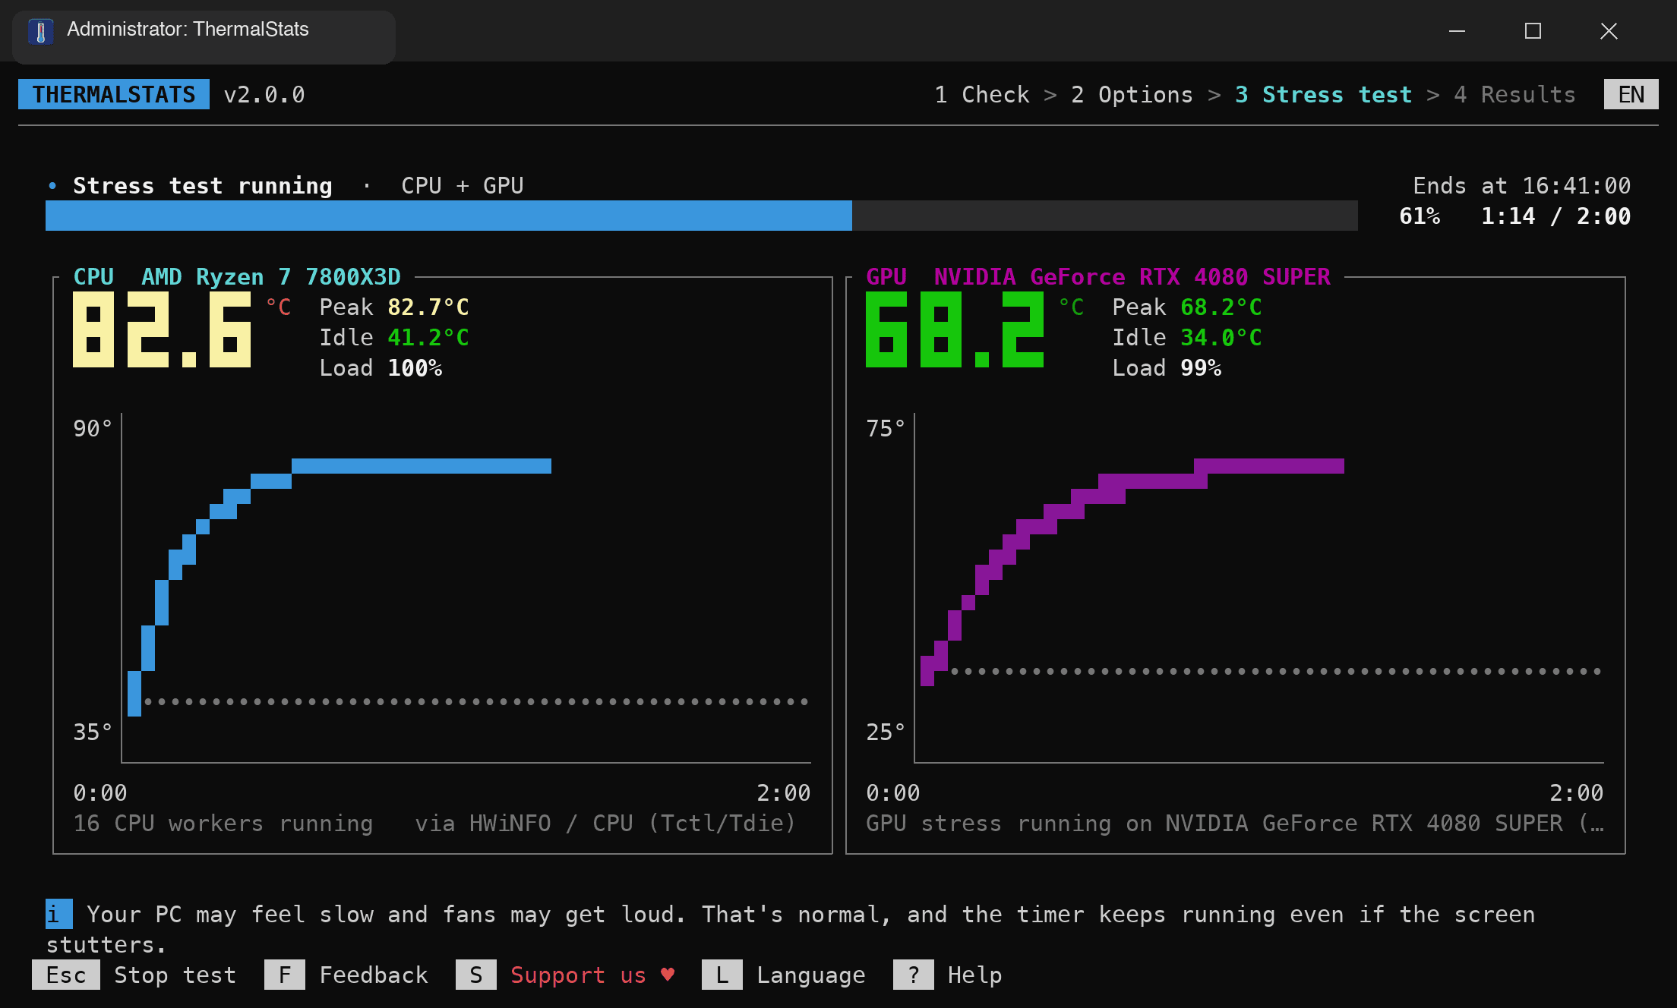Click the 16 CPU workers running text
This screenshot has height=1008, width=1677.
pyautogui.click(x=223, y=823)
